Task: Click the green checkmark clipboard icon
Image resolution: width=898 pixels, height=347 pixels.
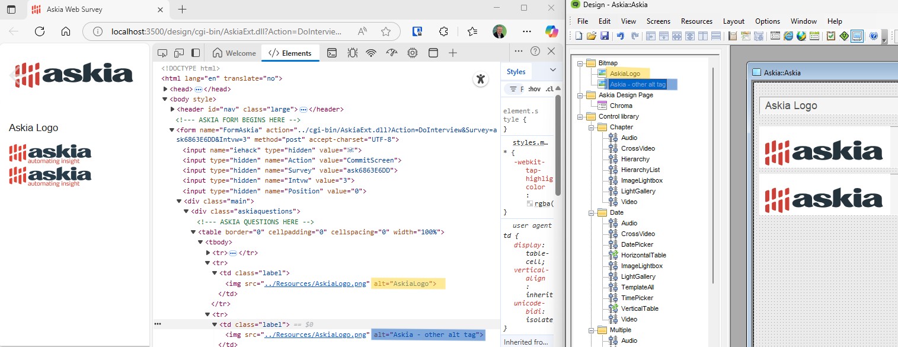Action: click(831, 36)
